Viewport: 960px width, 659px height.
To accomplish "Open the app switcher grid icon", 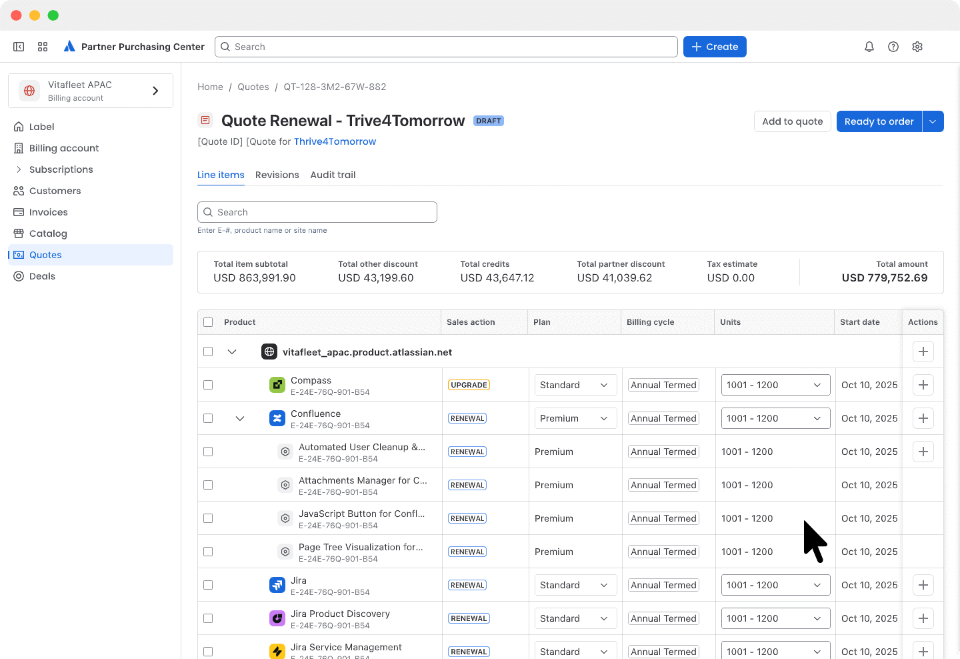I will pos(43,47).
